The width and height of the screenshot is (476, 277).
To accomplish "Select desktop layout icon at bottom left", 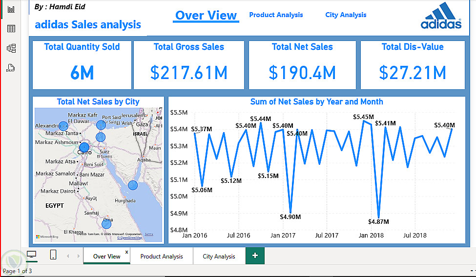I will click(32, 255).
